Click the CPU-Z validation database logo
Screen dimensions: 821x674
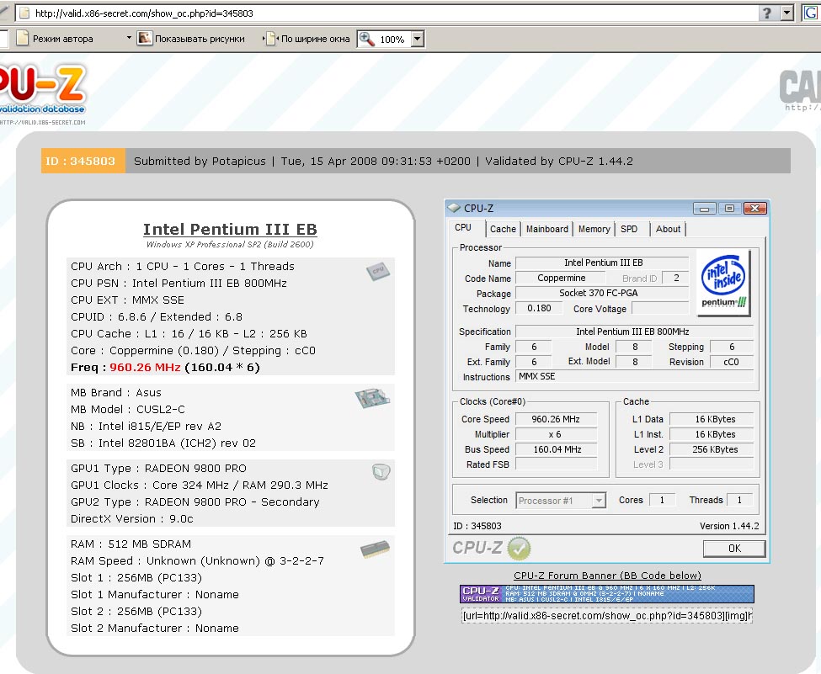click(42, 94)
